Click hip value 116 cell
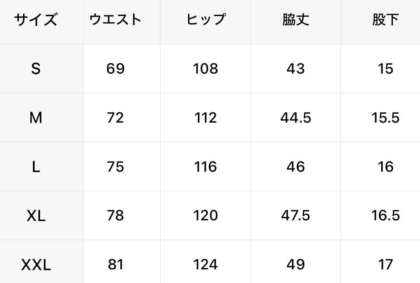420x283 pixels. point(206,167)
